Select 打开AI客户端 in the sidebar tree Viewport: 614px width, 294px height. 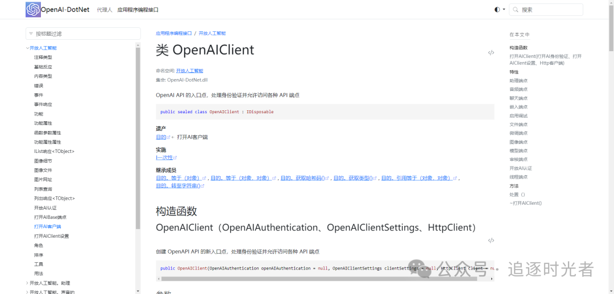coord(47,226)
